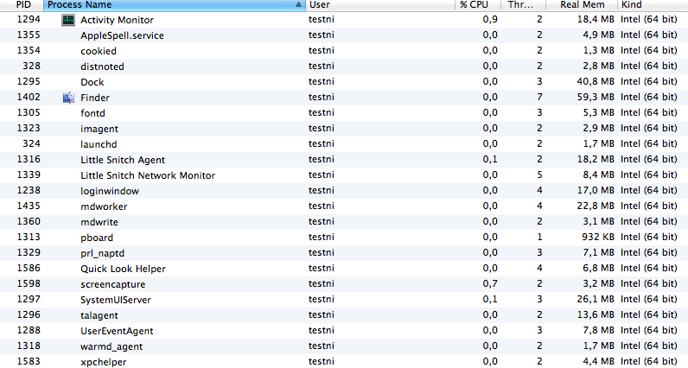Select the prl_naptd process
Image resolution: width=688 pixels, height=368 pixels.
[x=102, y=253]
